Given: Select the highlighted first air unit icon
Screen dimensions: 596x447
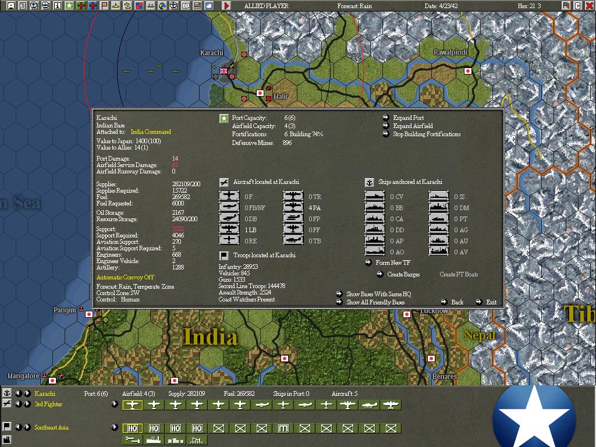Looking at the screenshot, I should point(132,405).
